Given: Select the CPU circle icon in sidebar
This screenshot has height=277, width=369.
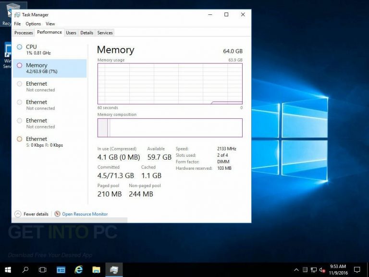Looking at the screenshot, I should pyautogui.click(x=20, y=47).
